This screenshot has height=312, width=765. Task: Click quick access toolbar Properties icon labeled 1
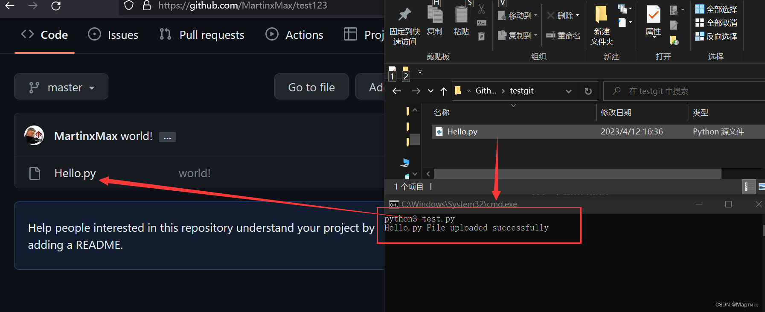coord(392,73)
